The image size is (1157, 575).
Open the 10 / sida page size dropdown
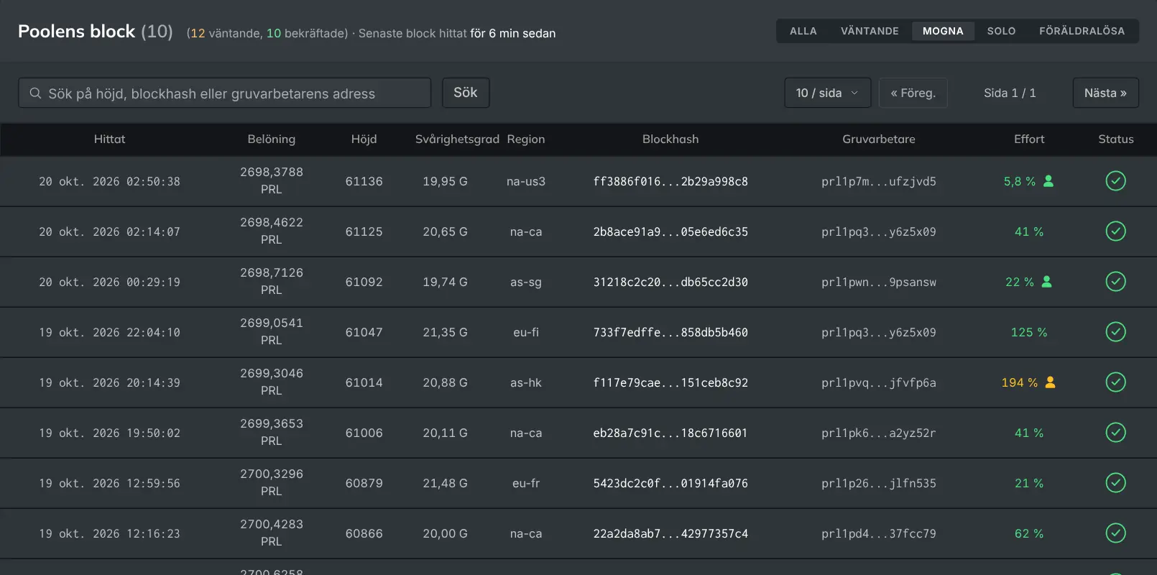[828, 93]
